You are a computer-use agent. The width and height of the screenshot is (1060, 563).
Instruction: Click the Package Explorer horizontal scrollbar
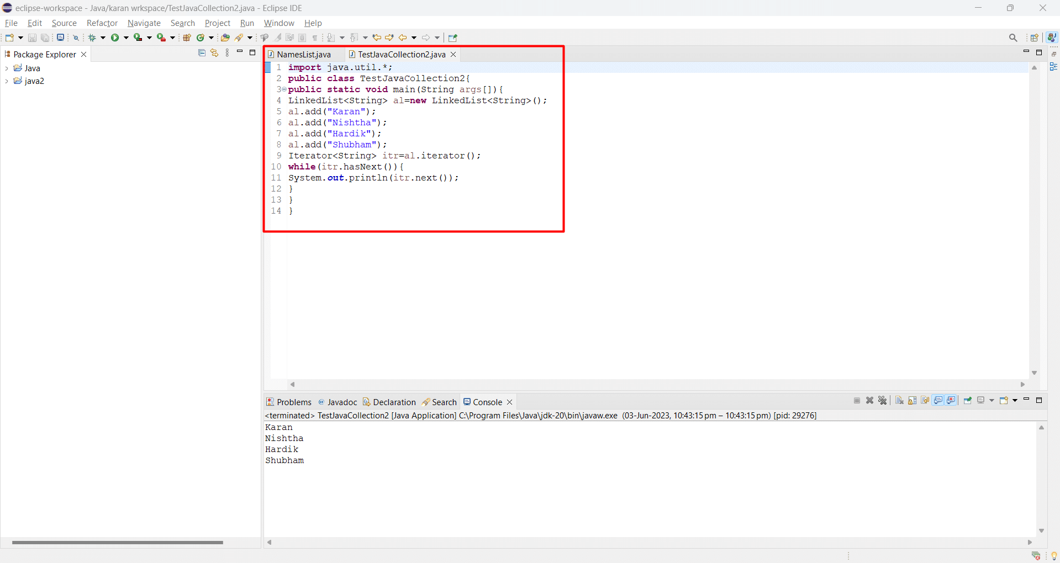pyautogui.click(x=118, y=543)
